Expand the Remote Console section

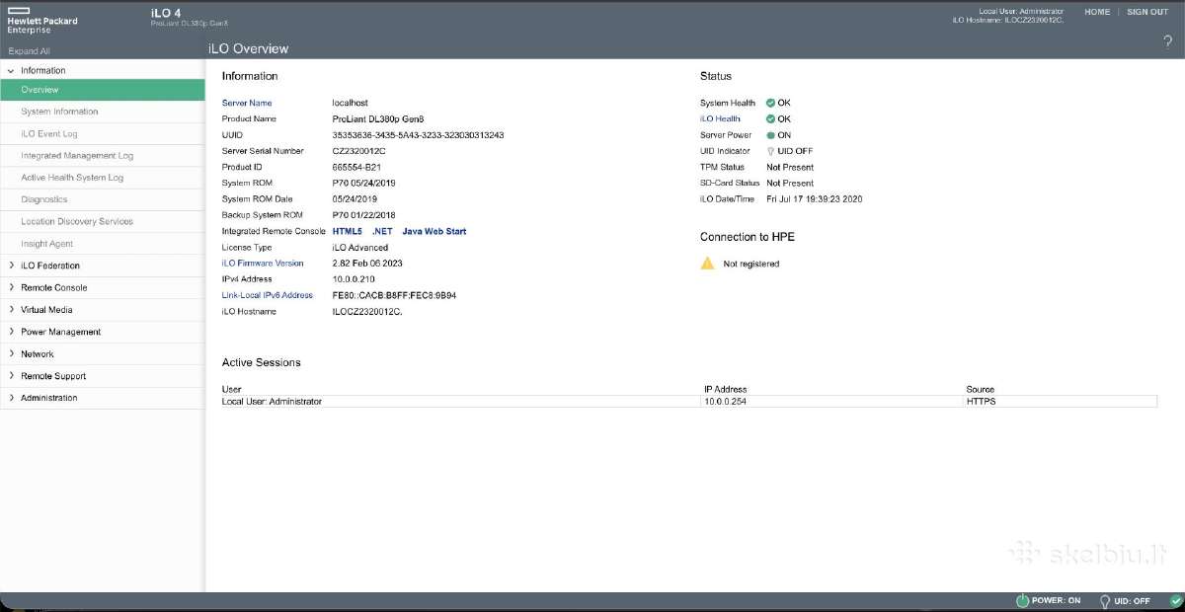point(11,287)
